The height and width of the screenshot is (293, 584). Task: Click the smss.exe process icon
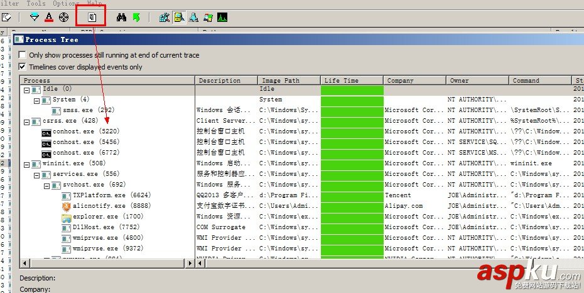(x=57, y=111)
